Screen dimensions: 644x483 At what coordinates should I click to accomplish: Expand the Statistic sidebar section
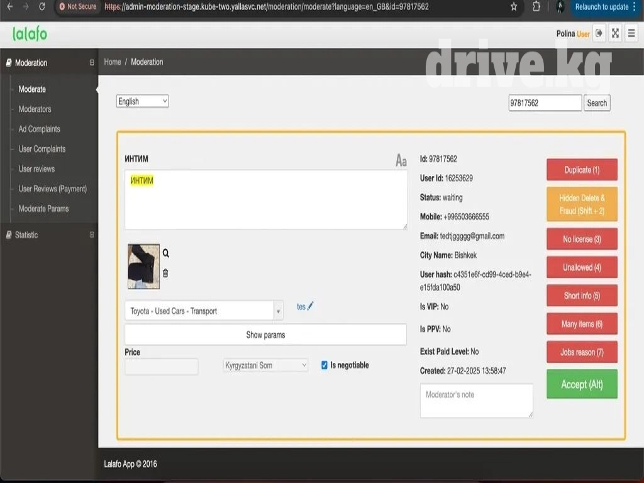coord(92,235)
